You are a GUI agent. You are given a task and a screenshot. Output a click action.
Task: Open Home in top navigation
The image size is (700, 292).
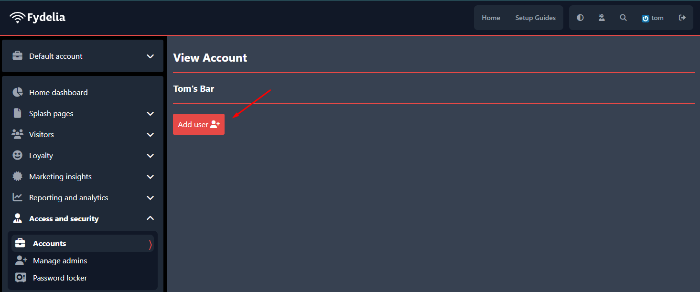click(x=491, y=18)
